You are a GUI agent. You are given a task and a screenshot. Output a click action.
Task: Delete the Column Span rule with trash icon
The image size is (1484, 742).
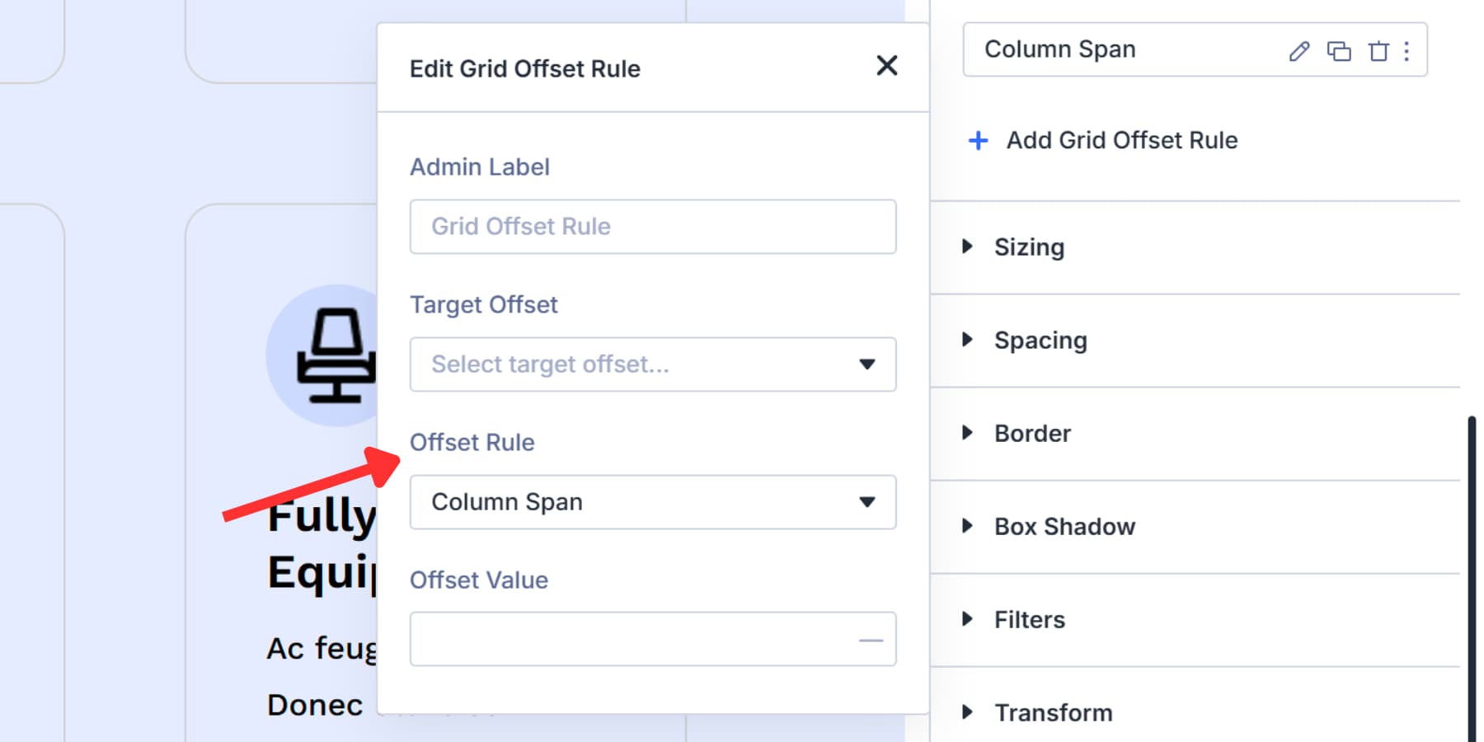click(1379, 51)
